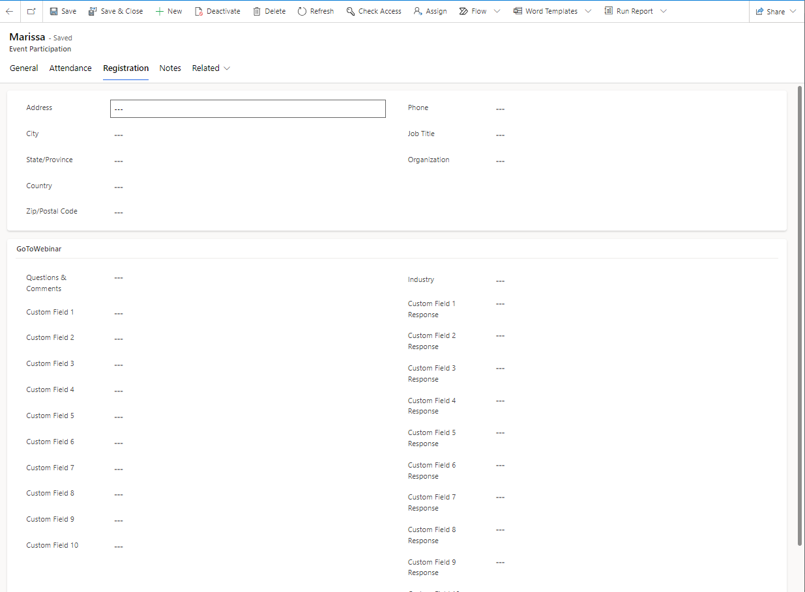Screen dimensions: 805x592
Task: Click the Event Participation entity label
Action: tap(40, 49)
